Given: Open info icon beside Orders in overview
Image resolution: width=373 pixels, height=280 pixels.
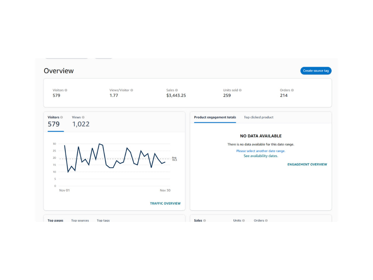Looking at the screenshot, I should tap(292, 90).
